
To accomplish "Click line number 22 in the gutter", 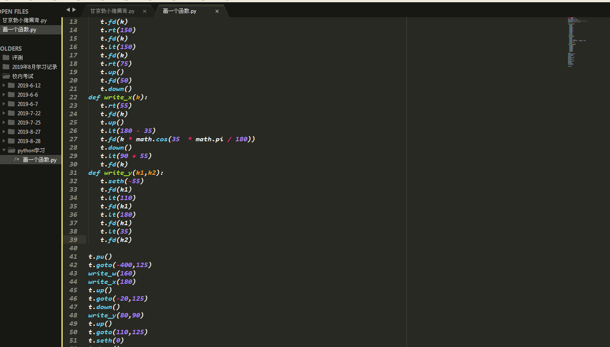I will 73,97.
